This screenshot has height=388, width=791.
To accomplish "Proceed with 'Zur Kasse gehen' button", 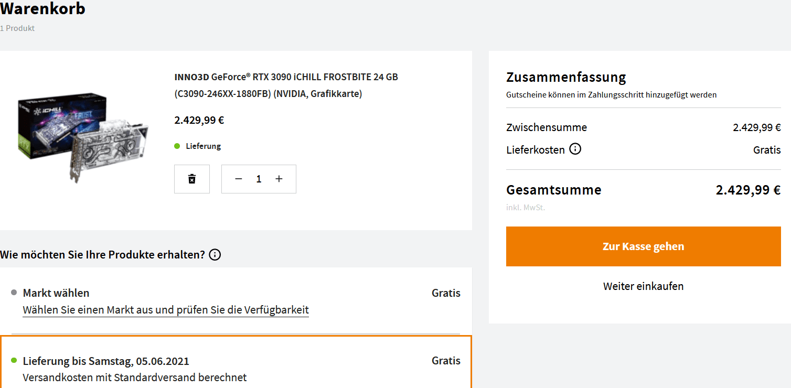I will point(643,246).
